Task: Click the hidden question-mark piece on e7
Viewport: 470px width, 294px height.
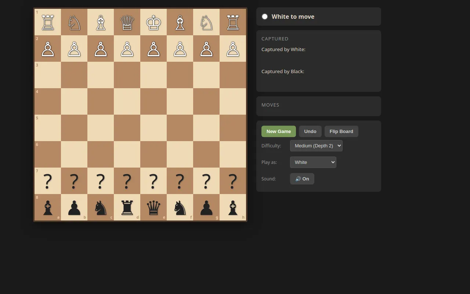Action: coord(153,181)
